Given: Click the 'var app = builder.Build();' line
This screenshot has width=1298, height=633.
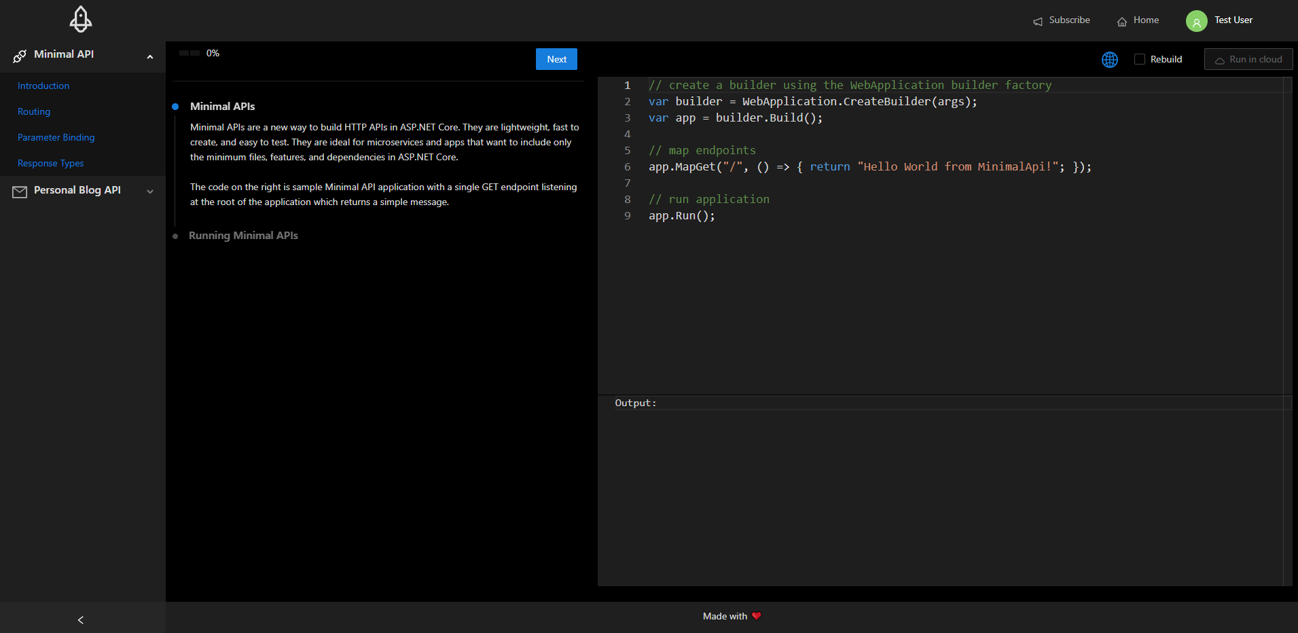Looking at the screenshot, I should click(x=735, y=118).
